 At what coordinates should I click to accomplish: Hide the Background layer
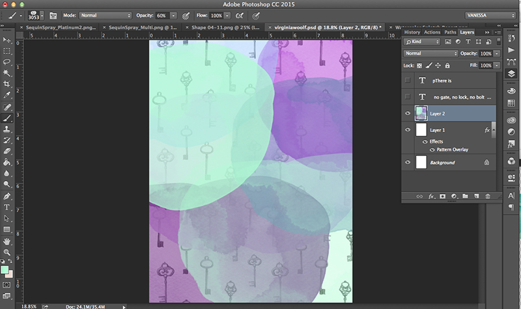[x=408, y=162]
